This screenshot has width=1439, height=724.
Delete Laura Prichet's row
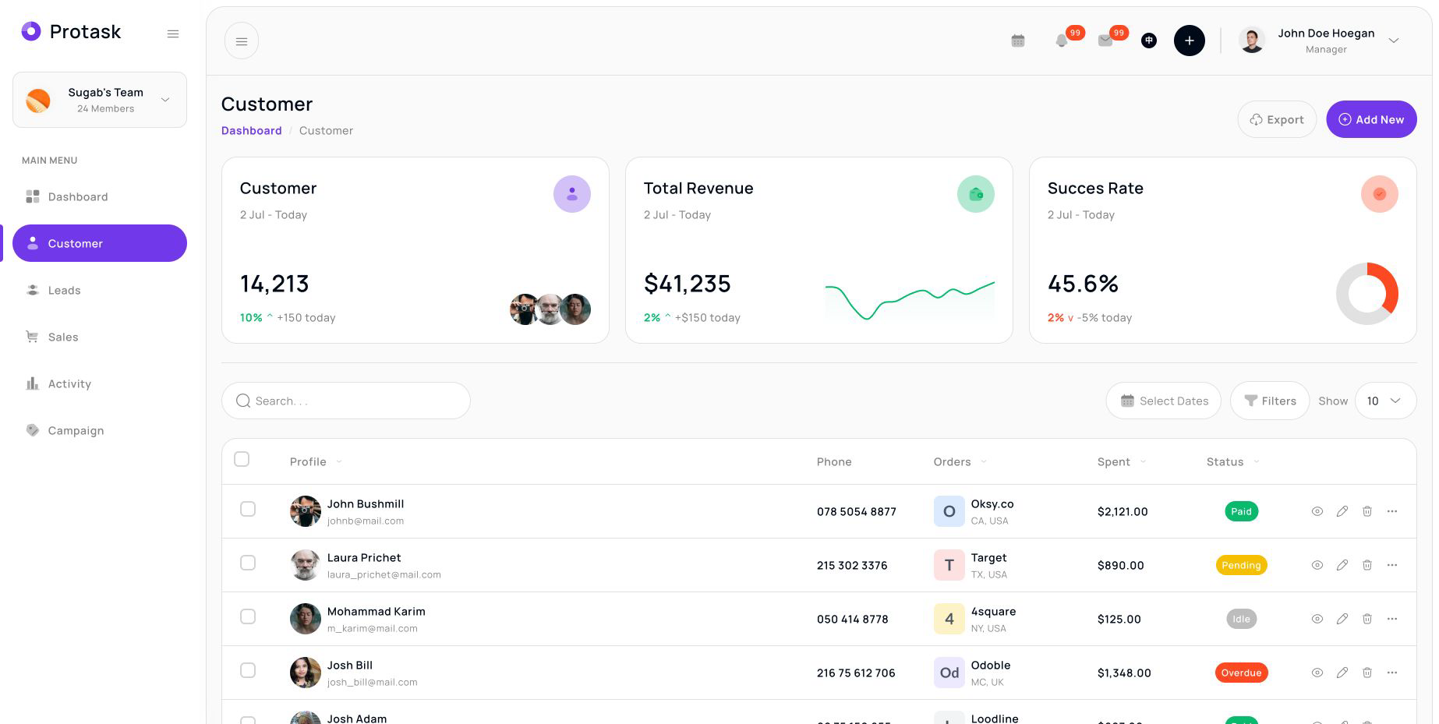click(1367, 565)
